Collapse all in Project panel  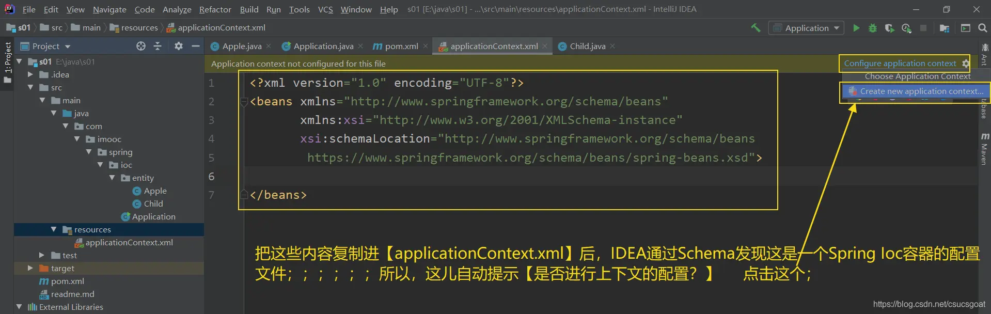(158, 46)
